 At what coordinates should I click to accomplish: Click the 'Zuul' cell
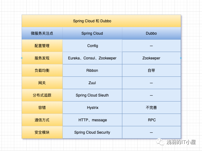pyautogui.click(x=92, y=83)
